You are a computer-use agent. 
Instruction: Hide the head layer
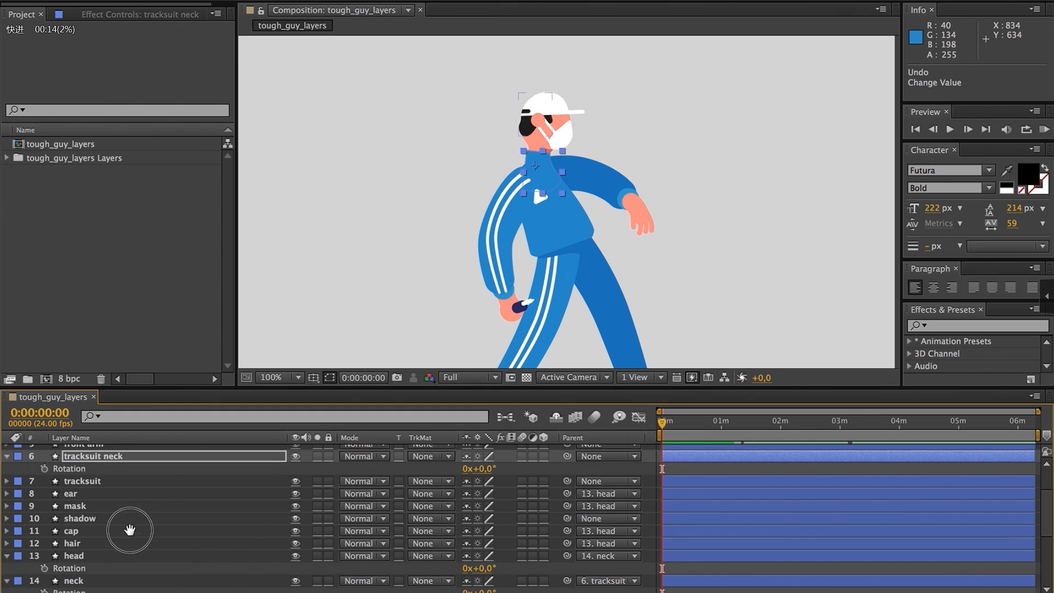tap(295, 556)
